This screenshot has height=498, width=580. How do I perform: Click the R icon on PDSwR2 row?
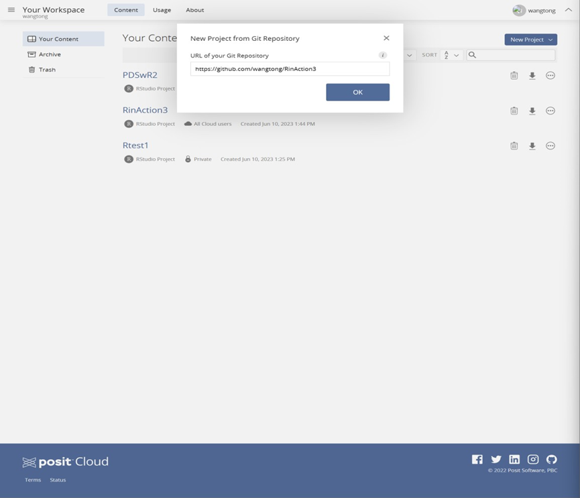(129, 88)
